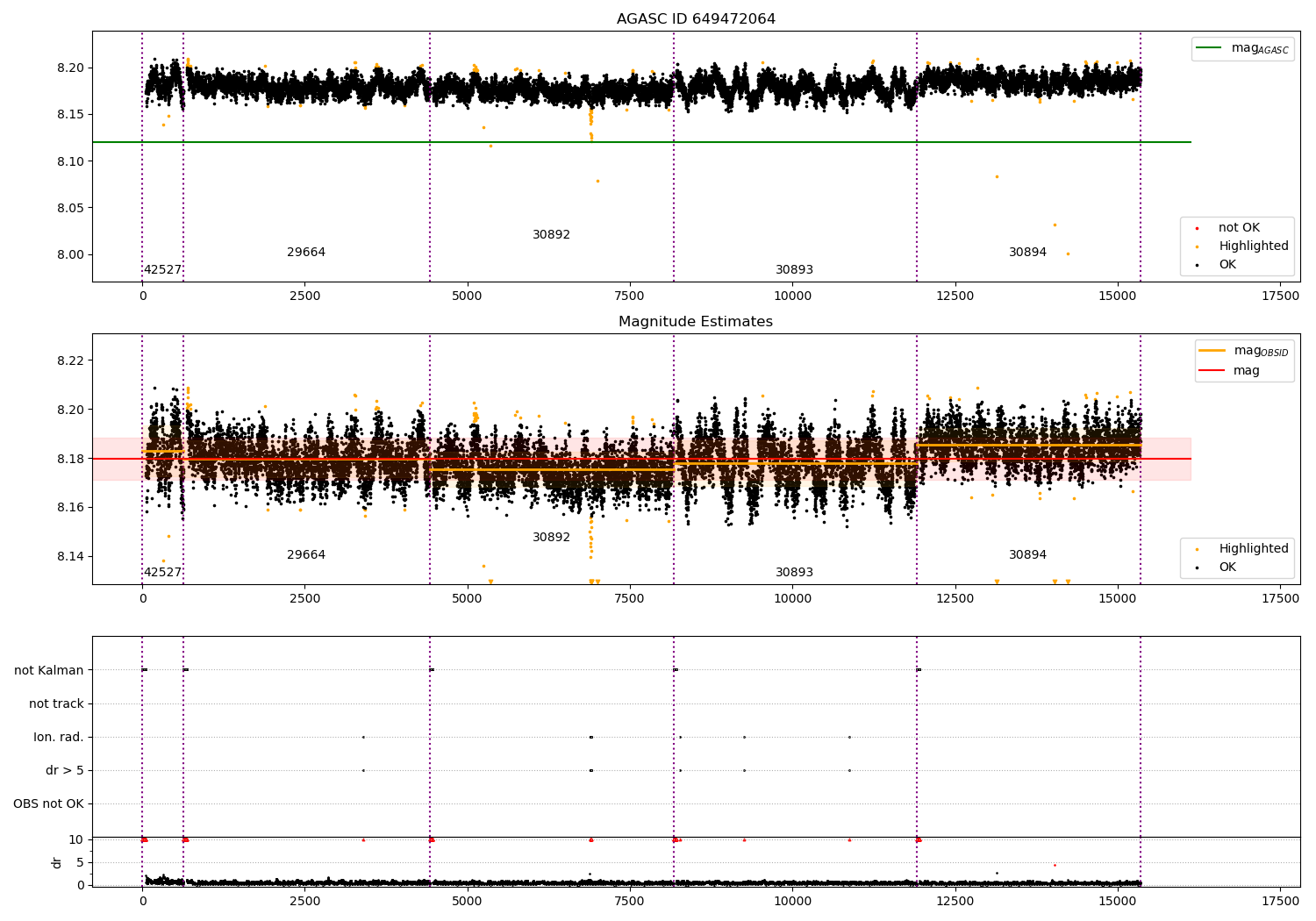Click the 'not Kalman' row label
This screenshot has width=1316, height=921.
pyautogui.click(x=49, y=670)
